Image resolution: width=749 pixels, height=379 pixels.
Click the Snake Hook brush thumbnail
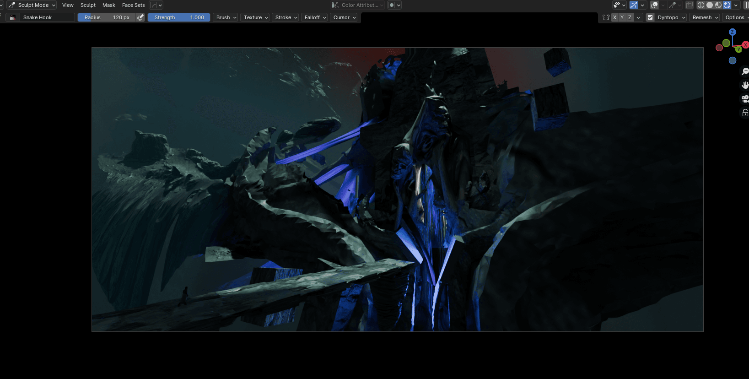click(x=12, y=17)
